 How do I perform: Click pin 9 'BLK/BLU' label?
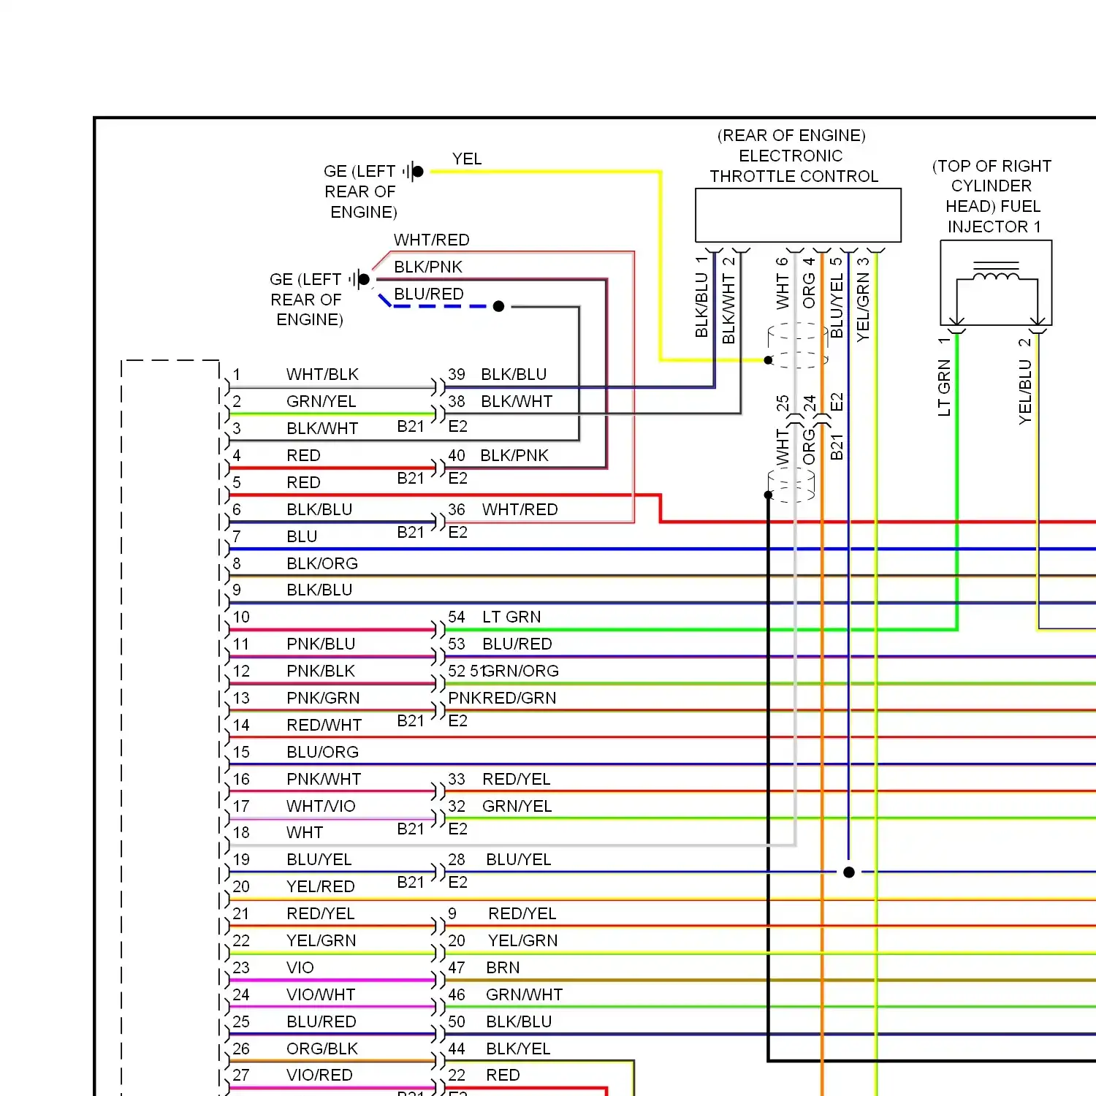pyautogui.click(x=319, y=590)
